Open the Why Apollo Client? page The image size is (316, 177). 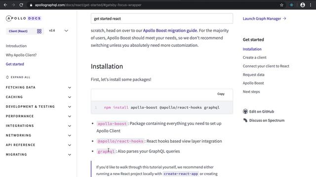click(x=21, y=55)
